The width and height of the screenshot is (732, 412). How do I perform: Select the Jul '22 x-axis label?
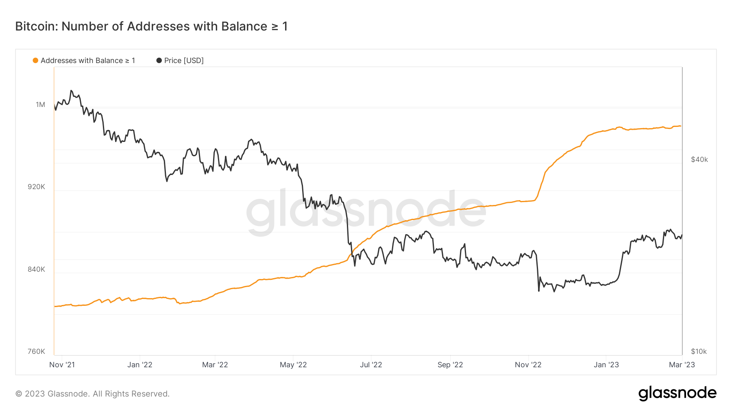[371, 365]
